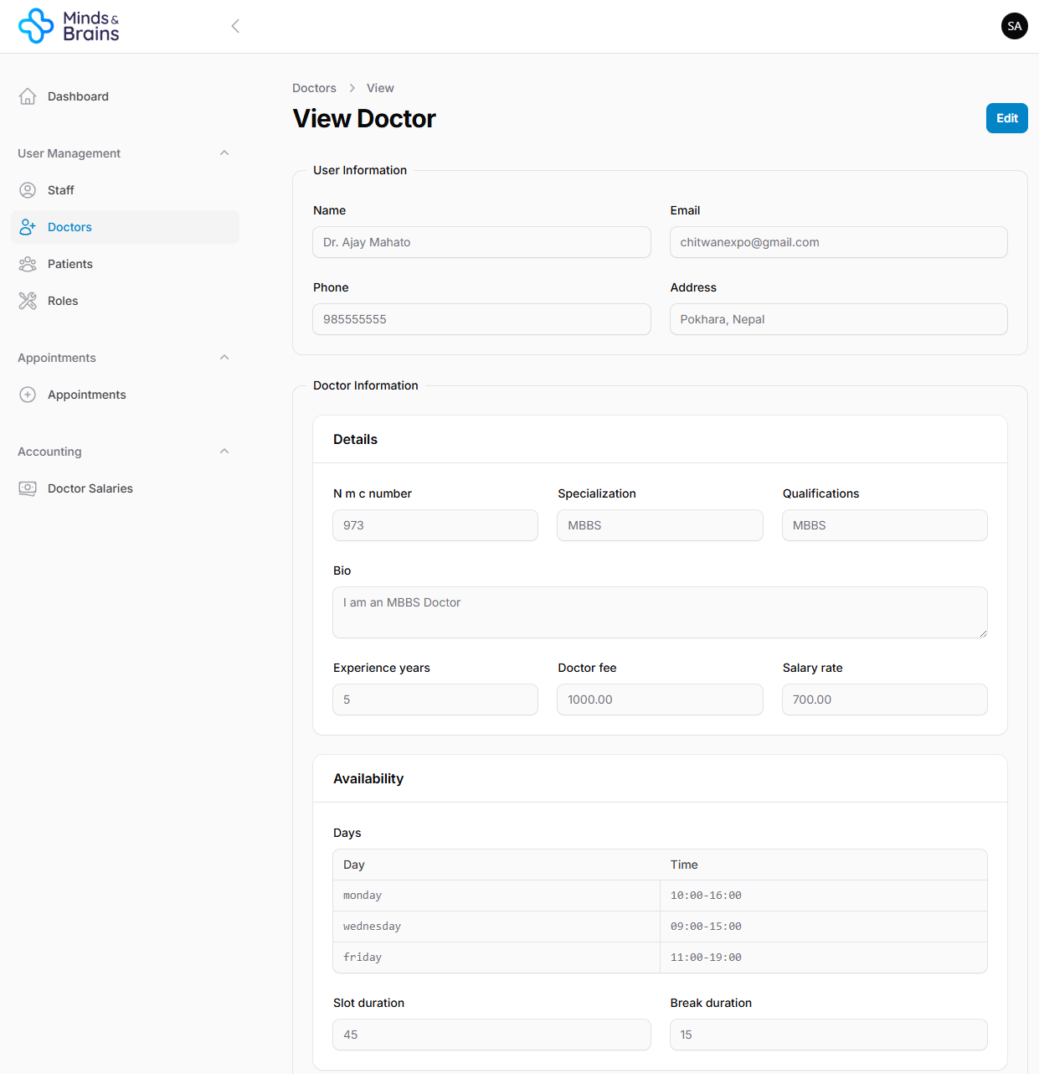Click the Minds & Brains logo

[x=69, y=26]
